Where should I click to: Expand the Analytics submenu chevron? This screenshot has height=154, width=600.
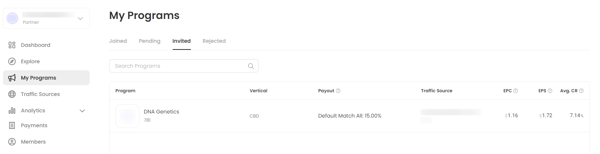click(x=83, y=110)
